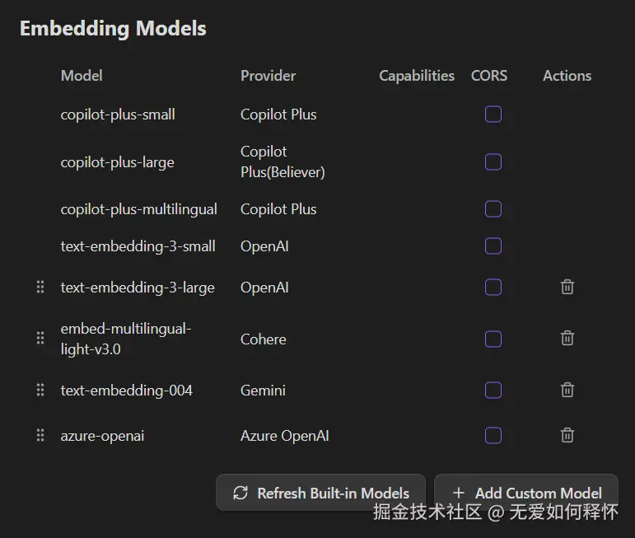Click drag handle for text-embedding-3-large

click(40, 287)
